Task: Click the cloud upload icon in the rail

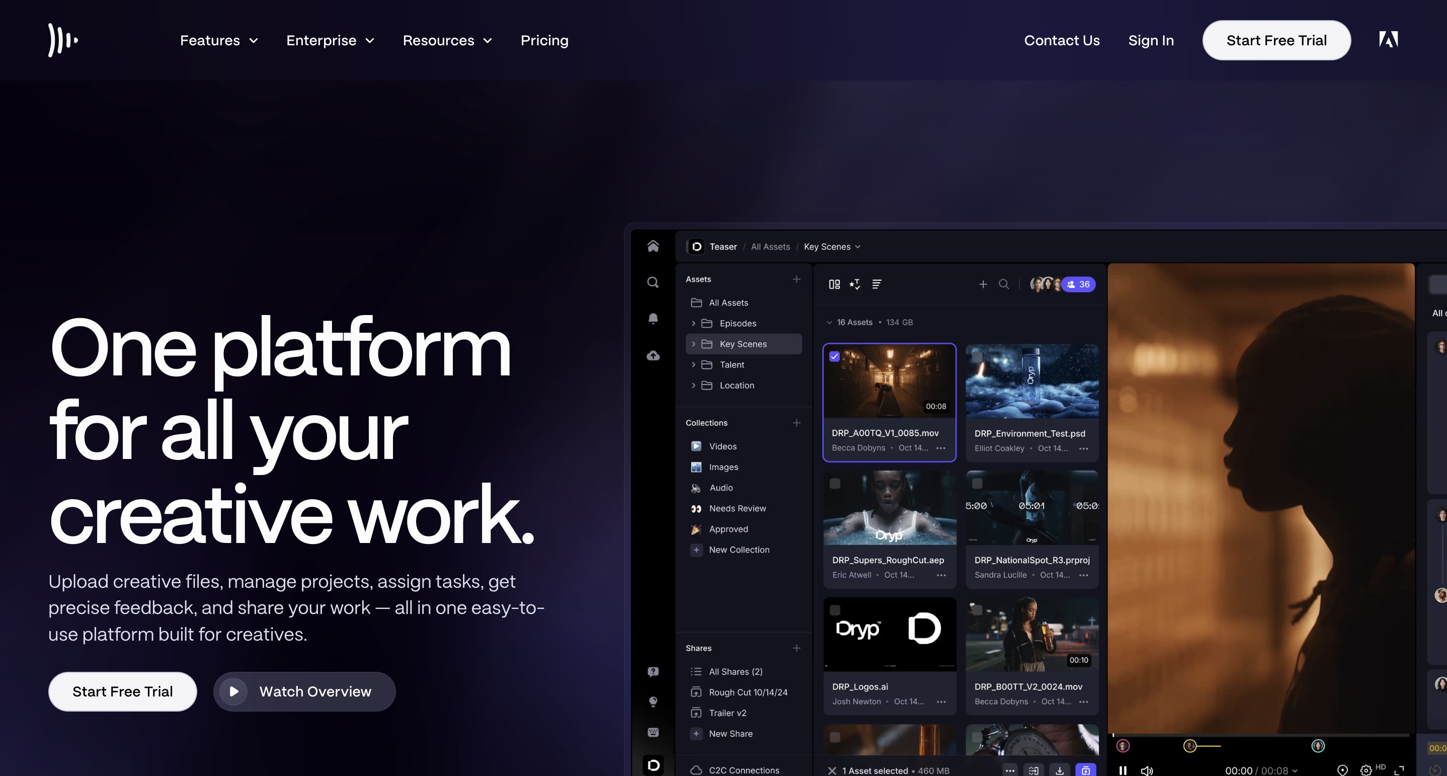Action: (653, 355)
